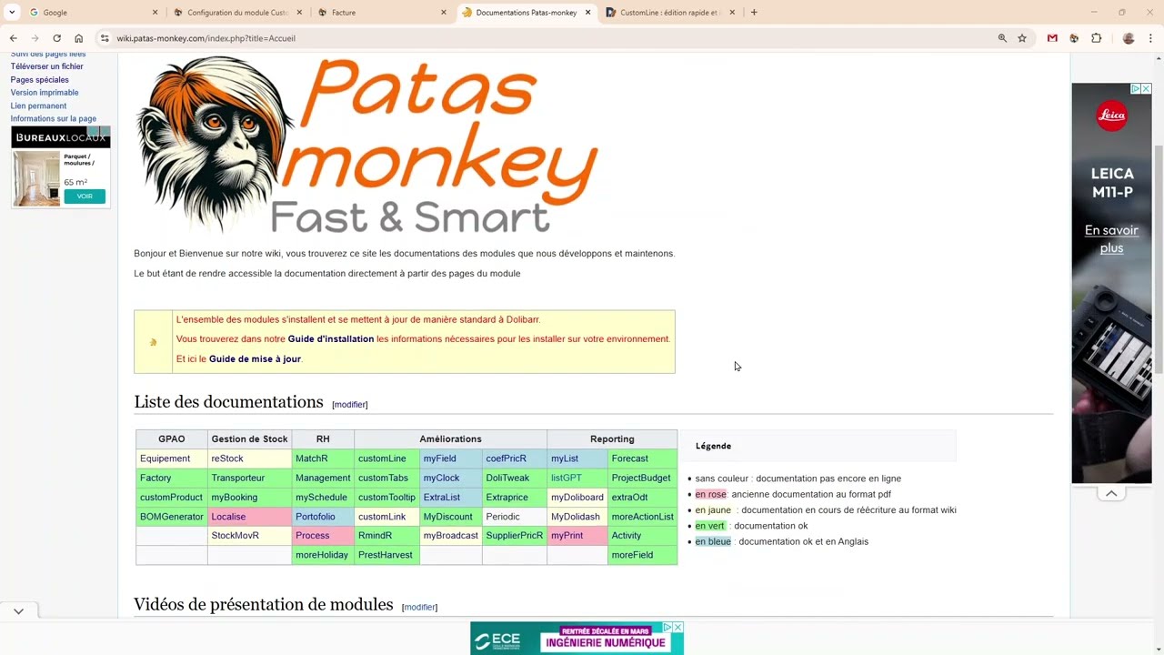Open the ExtraList documentation
This screenshot has width=1164, height=655.
coord(442,498)
